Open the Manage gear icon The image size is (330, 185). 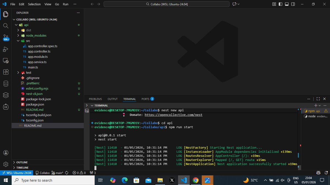pos(6,164)
